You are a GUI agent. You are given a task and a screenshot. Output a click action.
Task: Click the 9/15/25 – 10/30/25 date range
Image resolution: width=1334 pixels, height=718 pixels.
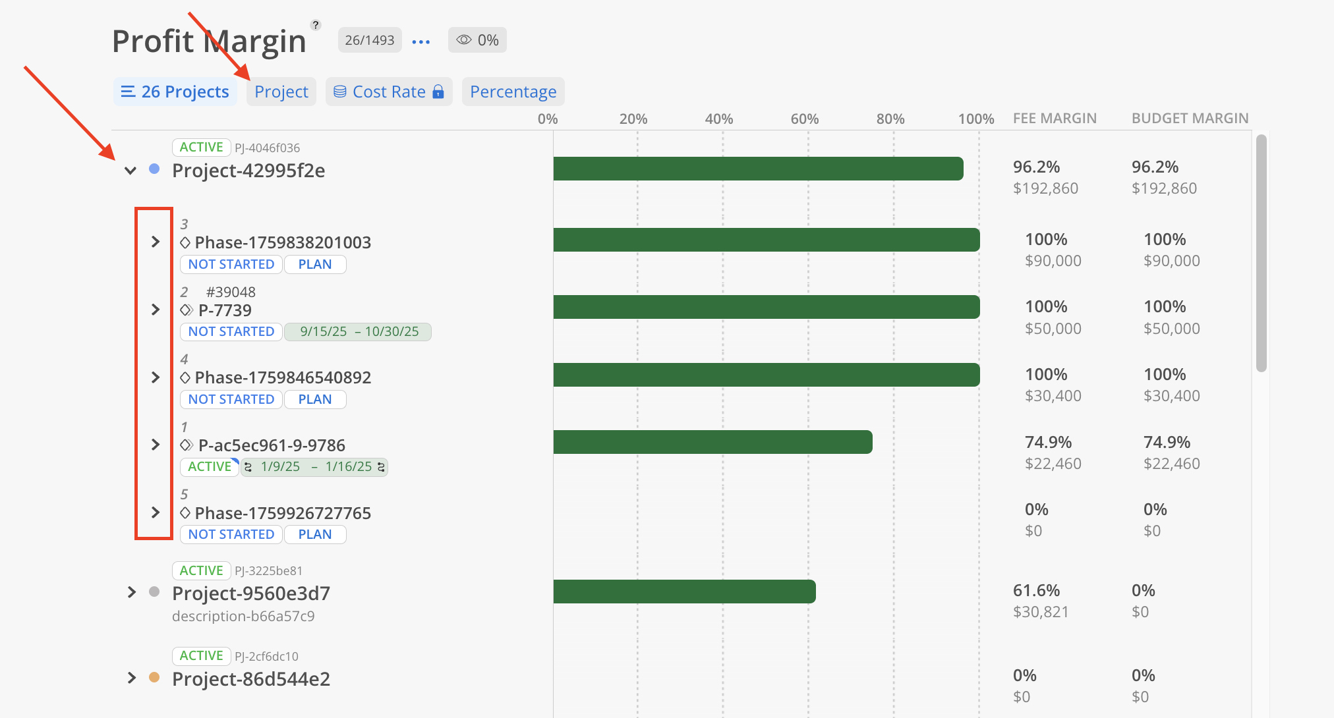[x=359, y=331]
